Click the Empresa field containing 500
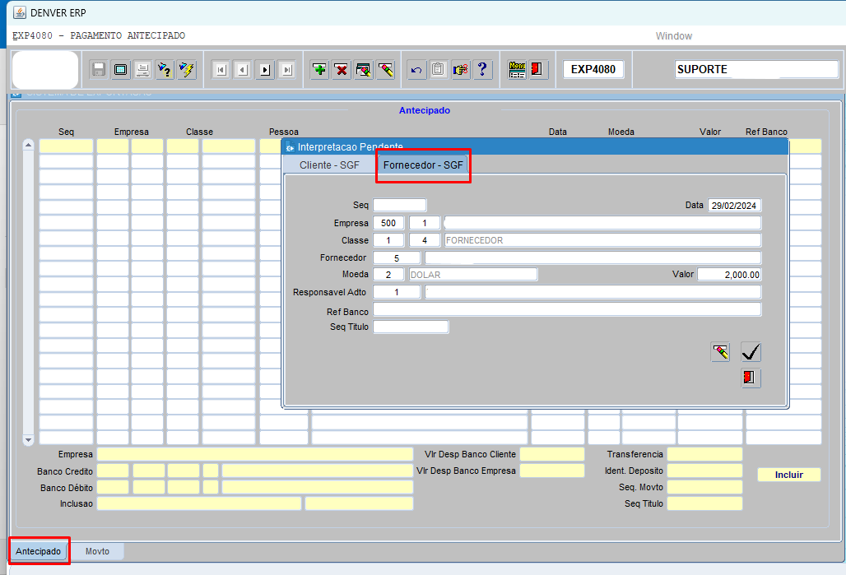This screenshot has height=575, width=846. pos(388,223)
